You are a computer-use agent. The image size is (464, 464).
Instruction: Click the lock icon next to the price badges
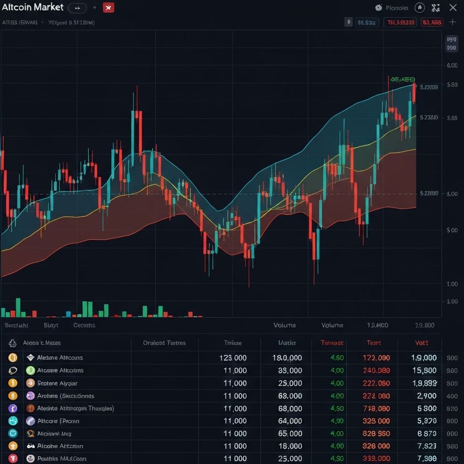[x=348, y=22]
